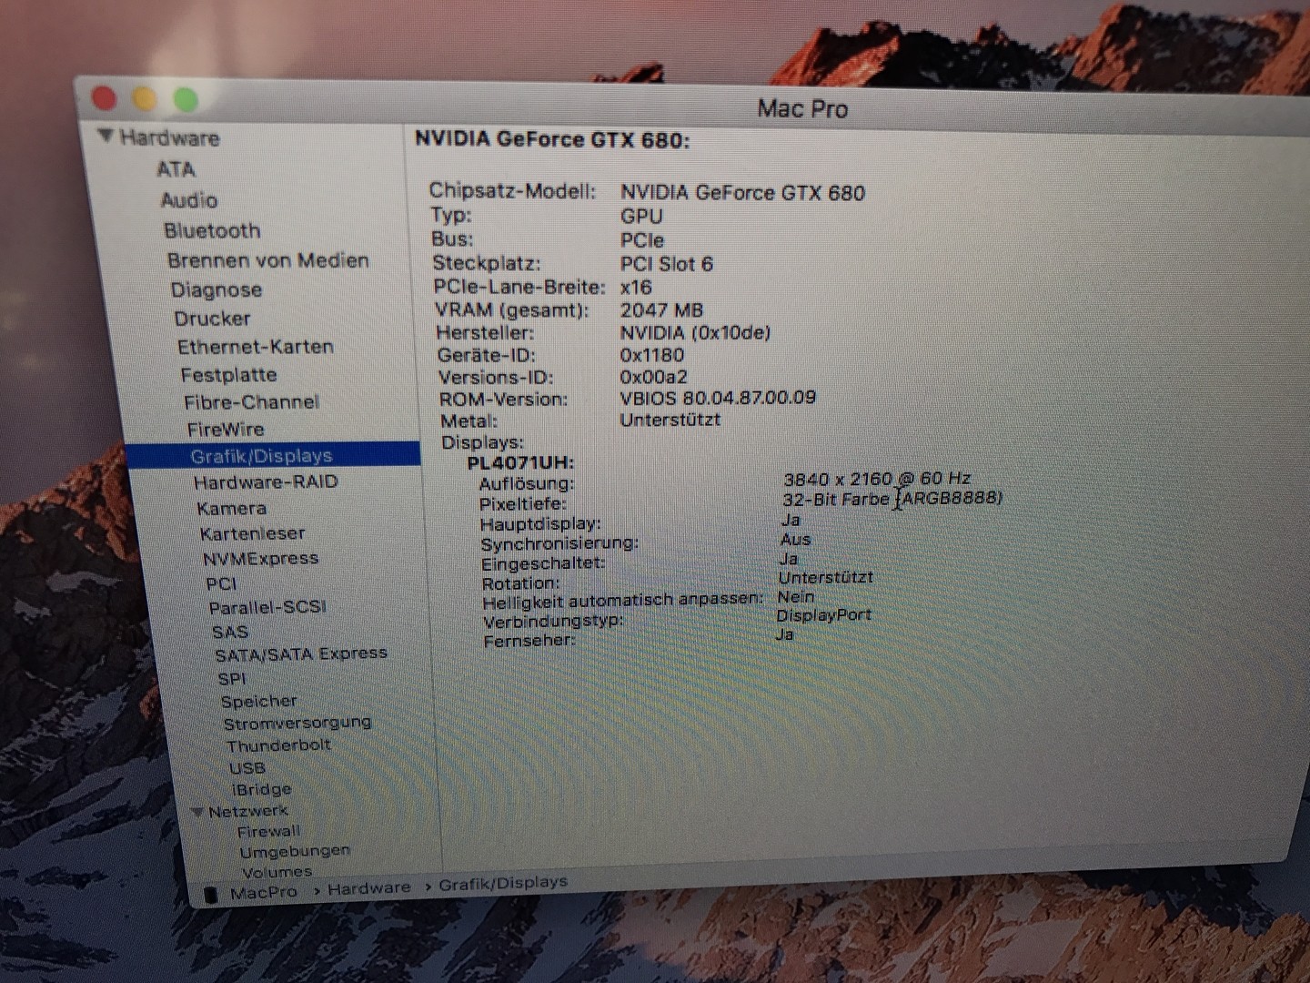The width and height of the screenshot is (1310, 983).
Task: Click the resolution value 3840 x 2160
Action: 877,478
